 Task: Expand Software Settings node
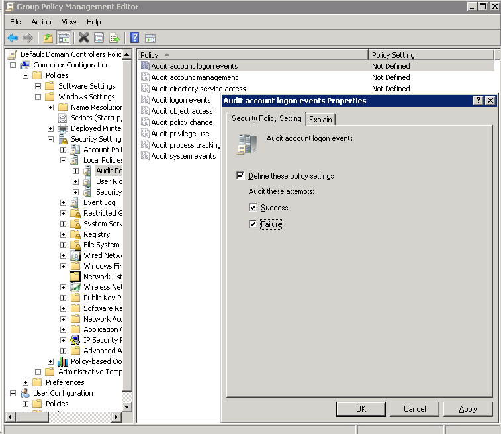pyautogui.click(x=38, y=86)
